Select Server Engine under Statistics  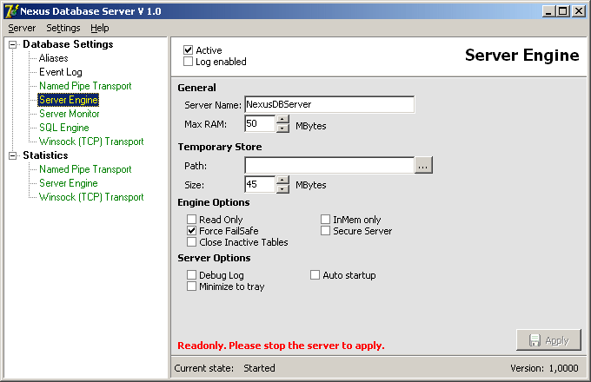click(x=68, y=183)
